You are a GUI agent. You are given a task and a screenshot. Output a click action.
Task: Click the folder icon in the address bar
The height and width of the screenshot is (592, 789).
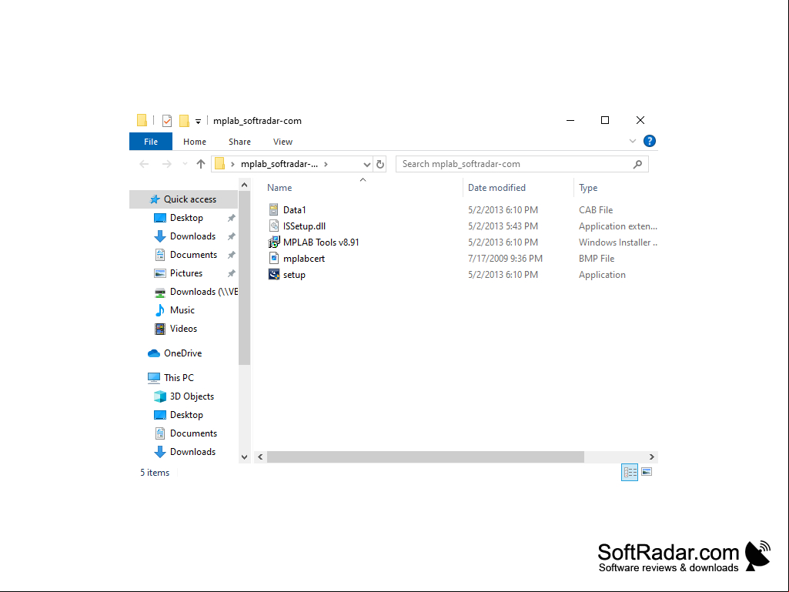click(x=220, y=164)
